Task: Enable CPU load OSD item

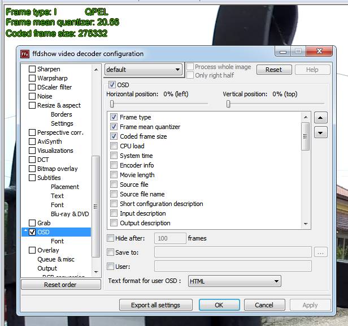Action: (114, 146)
